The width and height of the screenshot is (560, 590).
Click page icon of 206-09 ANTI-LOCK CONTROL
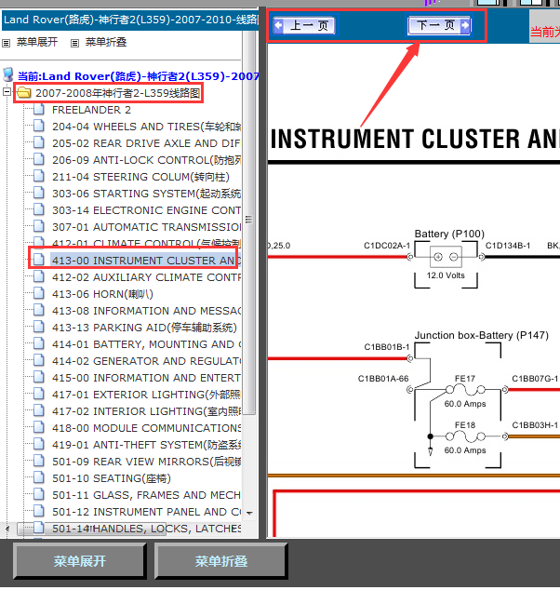[x=39, y=159]
